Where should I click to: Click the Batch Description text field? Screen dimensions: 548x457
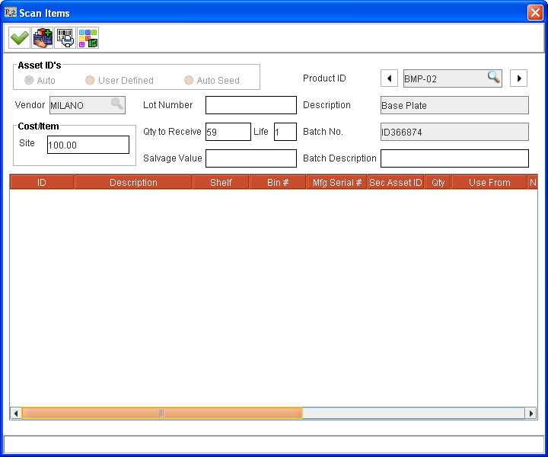pyautogui.click(x=454, y=158)
